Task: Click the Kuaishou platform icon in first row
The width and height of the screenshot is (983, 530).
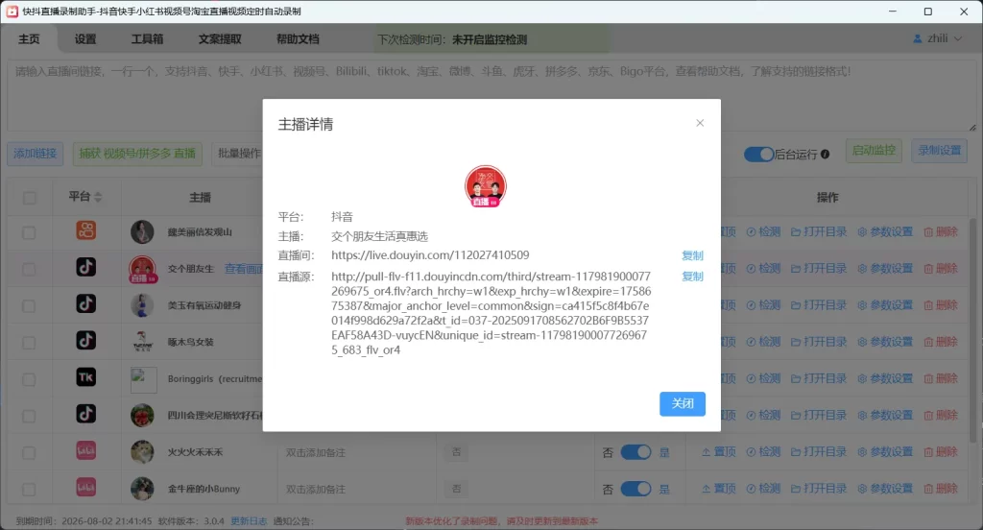Action: (x=85, y=230)
